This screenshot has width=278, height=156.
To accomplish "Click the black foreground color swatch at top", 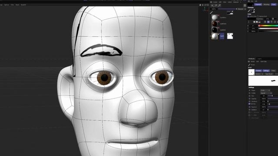I will [251, 4].
